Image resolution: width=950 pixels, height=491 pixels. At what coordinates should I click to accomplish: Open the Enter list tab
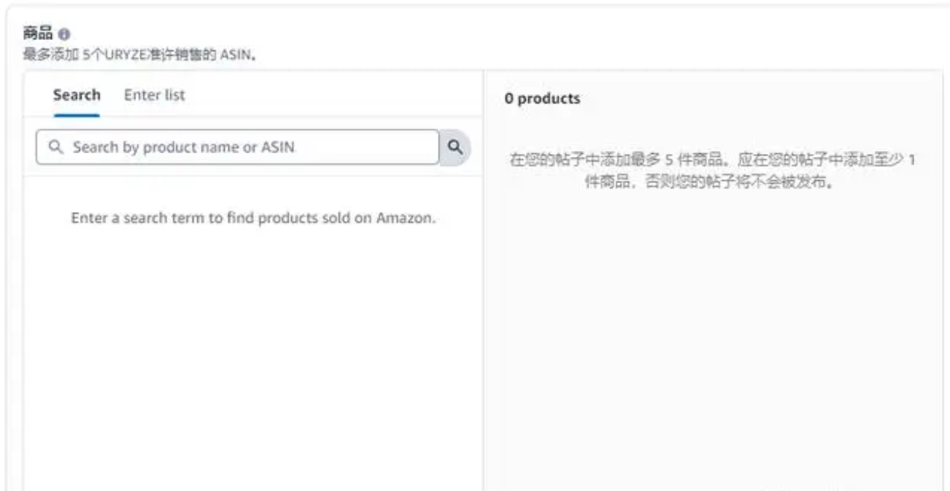coord(154,95)
